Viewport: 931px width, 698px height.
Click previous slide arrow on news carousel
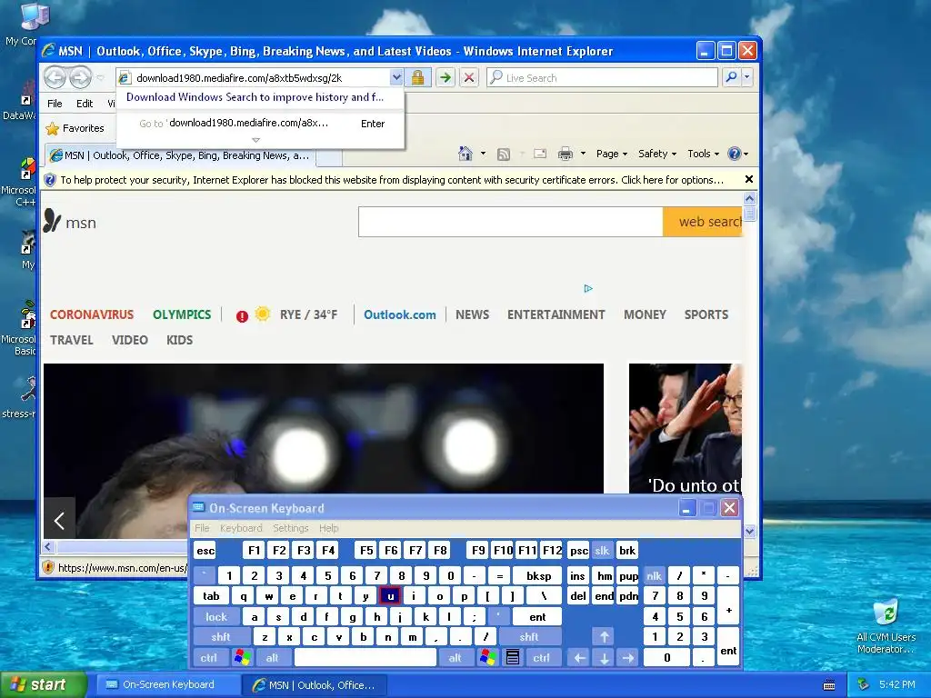pyautogui.click(x=59, y=521)
